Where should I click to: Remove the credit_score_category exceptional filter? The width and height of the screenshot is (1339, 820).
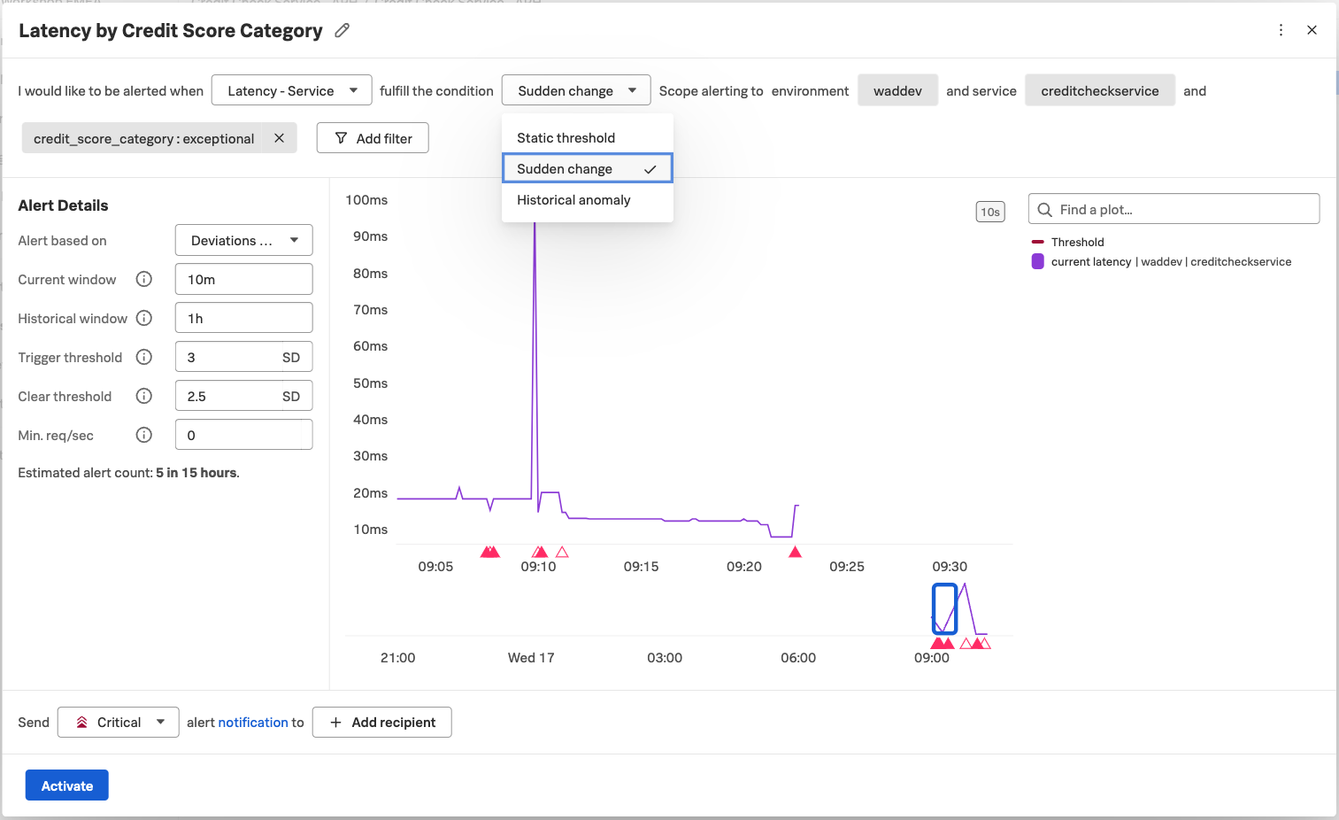(x=279, y=138)
